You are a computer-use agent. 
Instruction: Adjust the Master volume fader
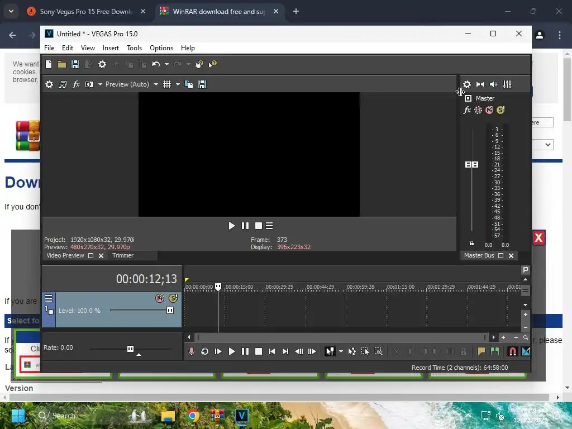[x=471, y=165]
